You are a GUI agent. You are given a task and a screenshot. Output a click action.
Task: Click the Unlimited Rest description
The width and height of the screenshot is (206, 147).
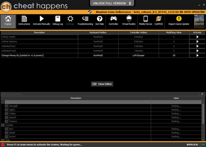pyautogui.click(x=39, y=46)
